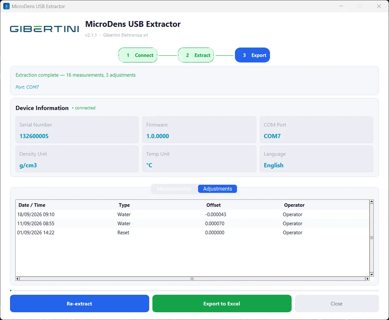The height and width of the screenshot is (320, 389).
Task: Click the horizontal scrollbar thumb
Action: pos(192,279)
